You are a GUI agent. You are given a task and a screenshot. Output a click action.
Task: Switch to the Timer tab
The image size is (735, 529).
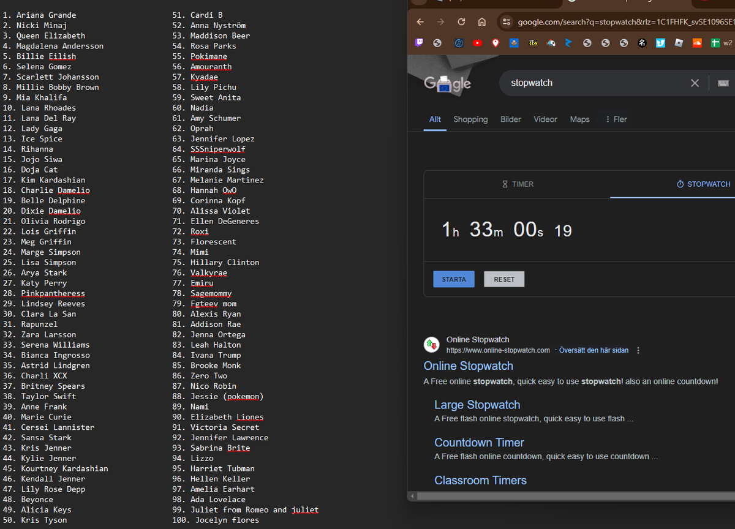pos(518,184)
